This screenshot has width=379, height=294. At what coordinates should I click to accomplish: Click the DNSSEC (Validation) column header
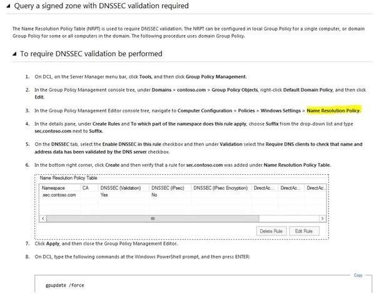(124, 188)
